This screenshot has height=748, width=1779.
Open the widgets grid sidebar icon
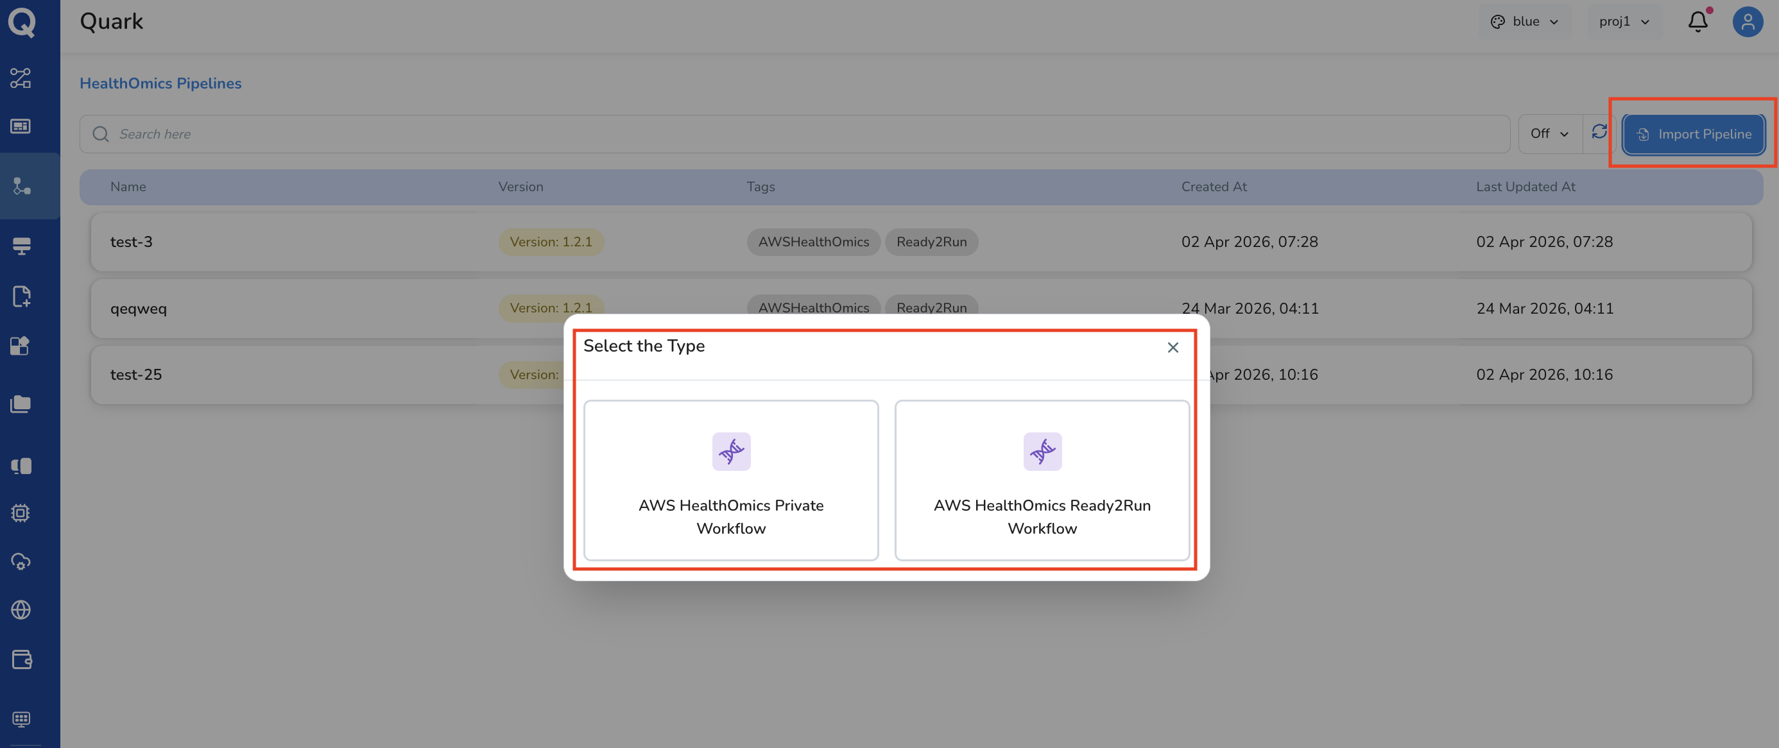pyautogui.click(x=21, y=346)
